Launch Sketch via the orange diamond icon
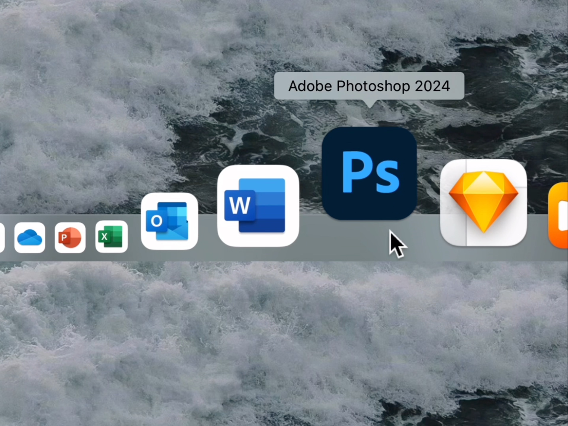The image size is (568, 426). coord(483,202)
